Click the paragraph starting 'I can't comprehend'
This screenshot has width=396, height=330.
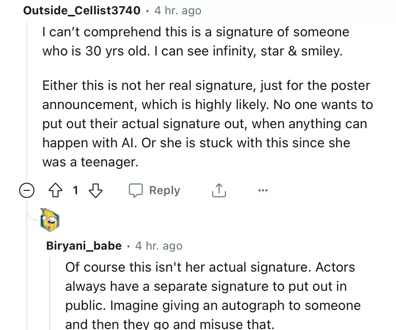195,42
